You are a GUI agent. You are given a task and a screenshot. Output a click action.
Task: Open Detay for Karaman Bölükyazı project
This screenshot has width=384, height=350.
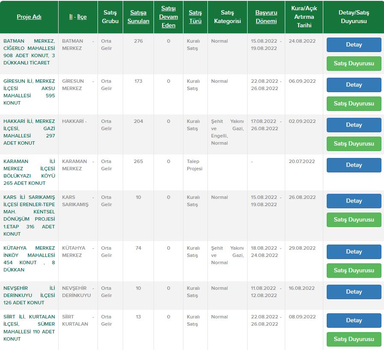[354, 165]
